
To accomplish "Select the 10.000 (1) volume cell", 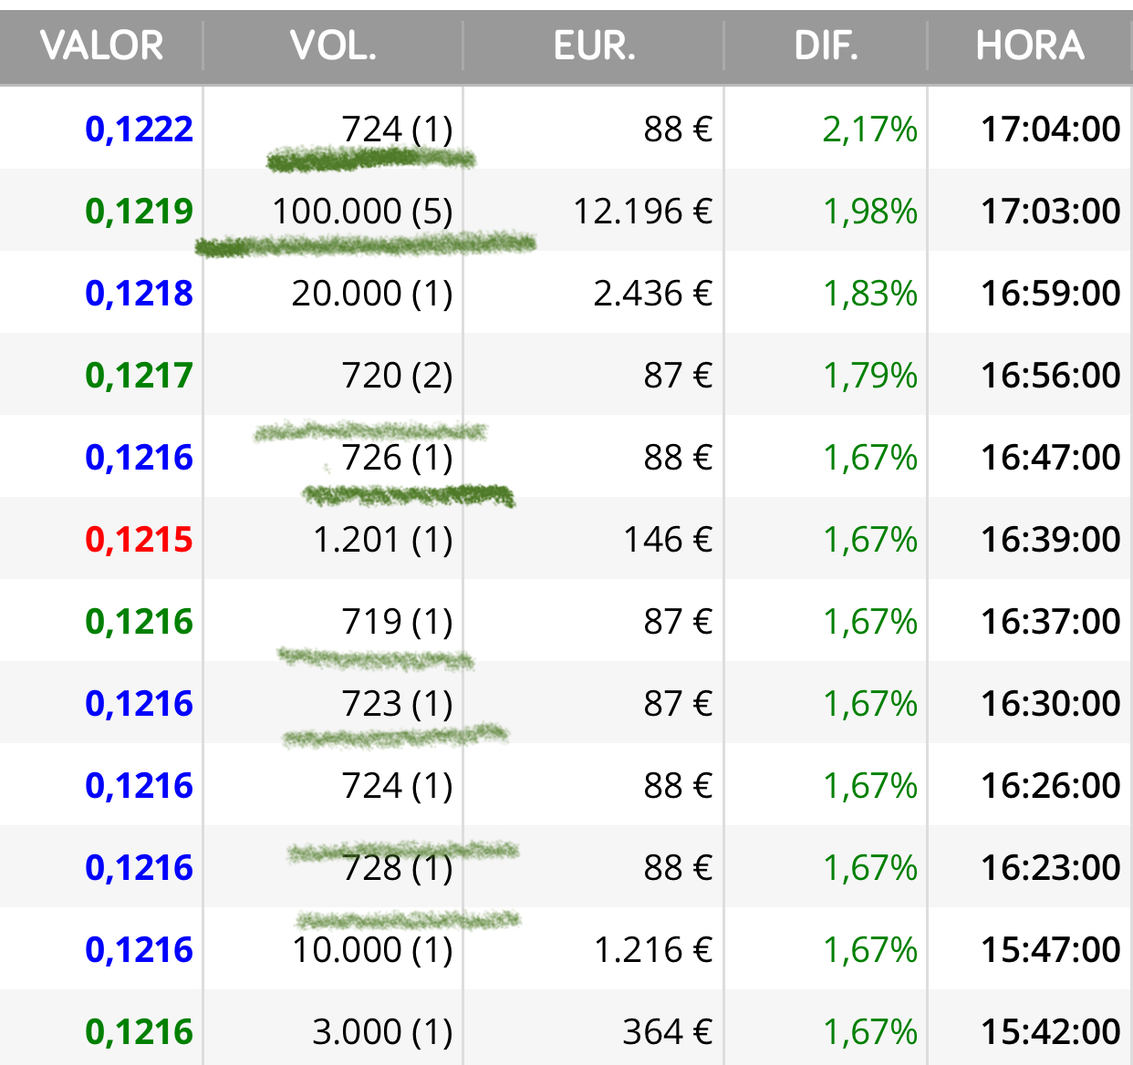I will [x=372, y=950].
